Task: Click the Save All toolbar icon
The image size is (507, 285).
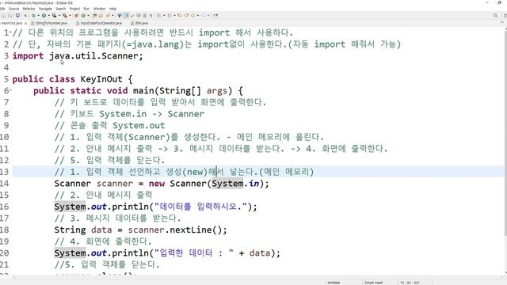Action: [10, 16]
